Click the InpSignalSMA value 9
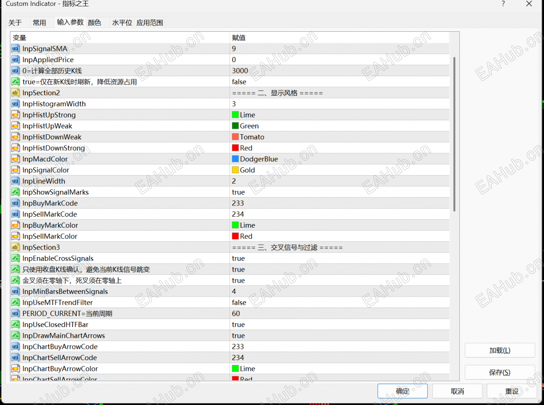Viewport: 544px width, 405px height. pos(234,49)
